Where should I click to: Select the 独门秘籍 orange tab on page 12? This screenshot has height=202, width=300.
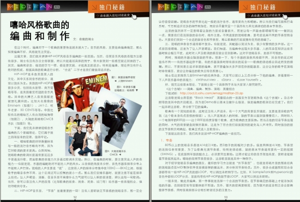(x=118, y=7)
